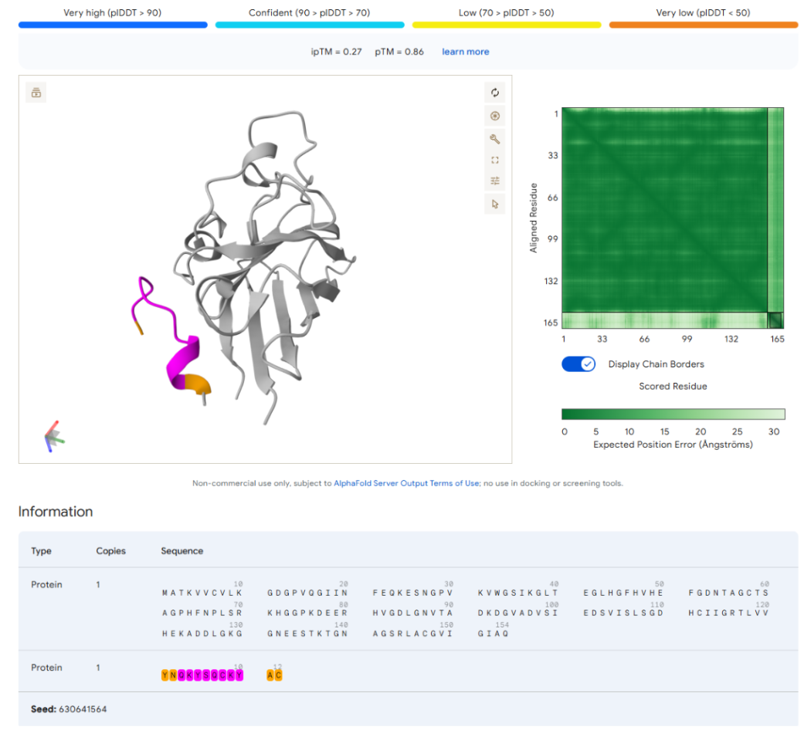The width and height of the screenshot is (804, 737).
Task: Open AlphaFold Server Output Terms of Use link
Action: pos(406,483)
